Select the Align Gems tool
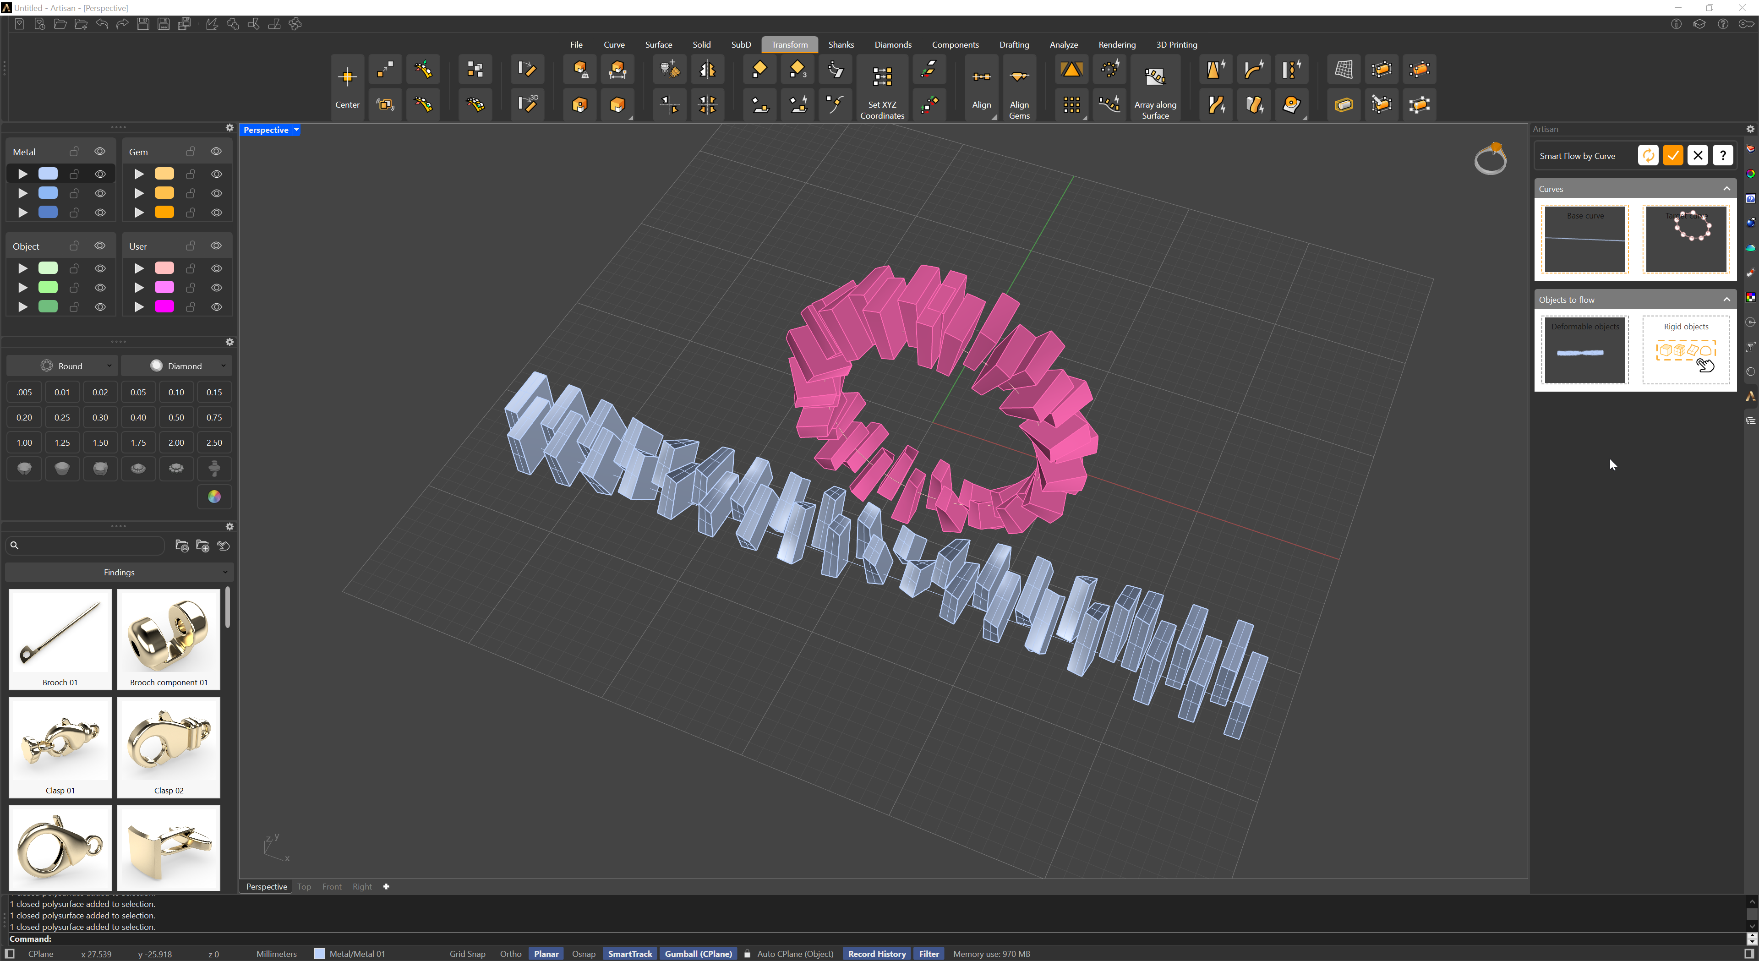 coord(1019,88)
